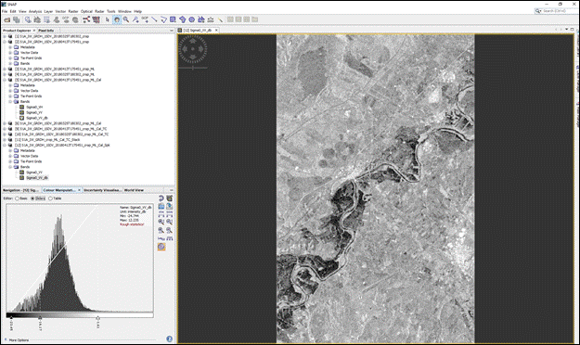Click the rightmost colour slider handle

click(97, 317)
